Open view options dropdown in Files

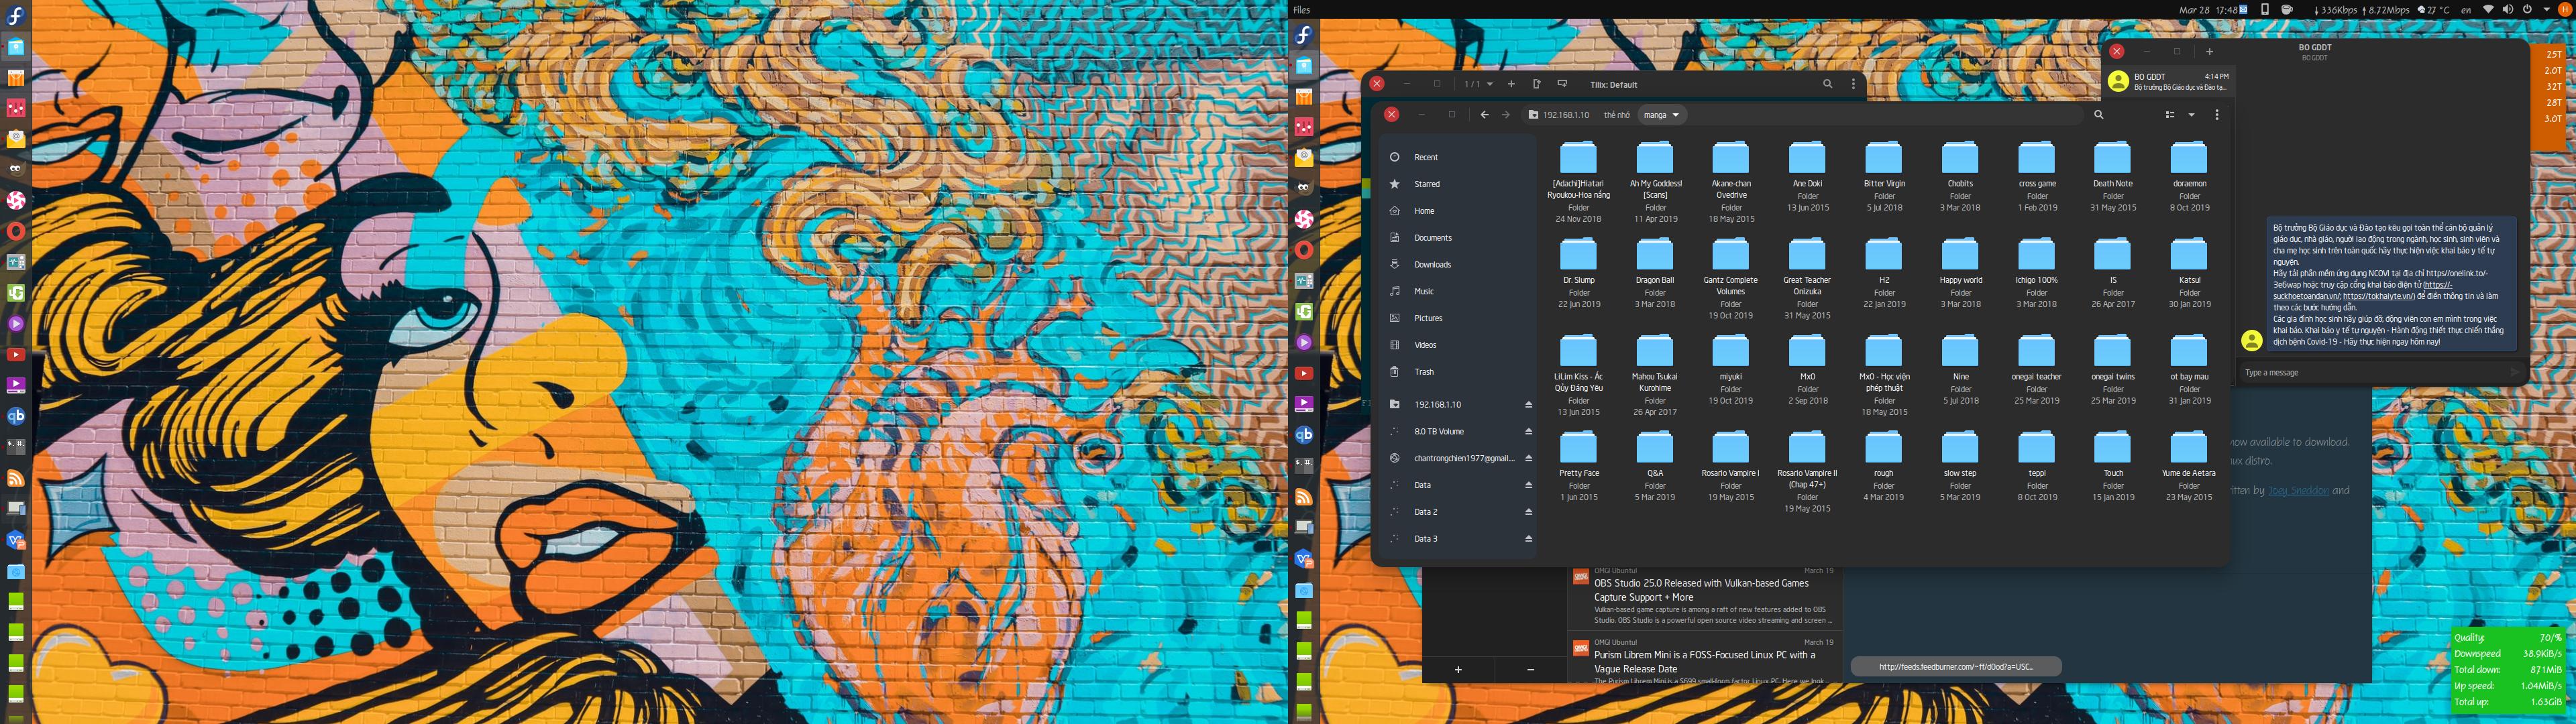pyautogui.click(x=2192, y=115)
